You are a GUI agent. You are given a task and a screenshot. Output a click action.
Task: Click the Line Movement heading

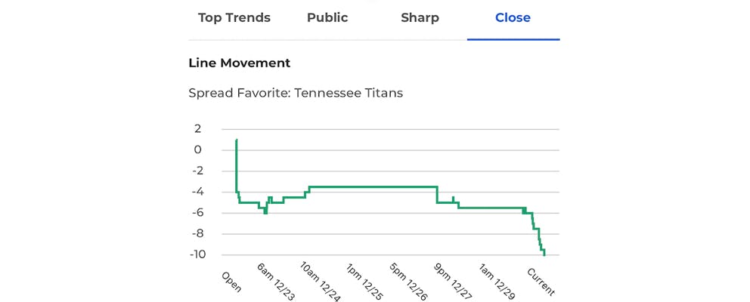coord(239,63)
